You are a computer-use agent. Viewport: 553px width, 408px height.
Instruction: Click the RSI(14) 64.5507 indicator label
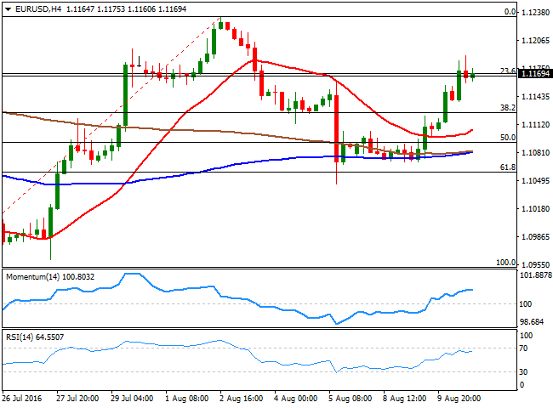[35, 337]
